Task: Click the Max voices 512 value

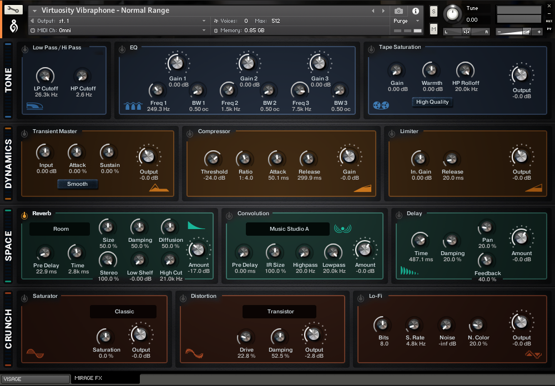Action: (x=276, y=21)
